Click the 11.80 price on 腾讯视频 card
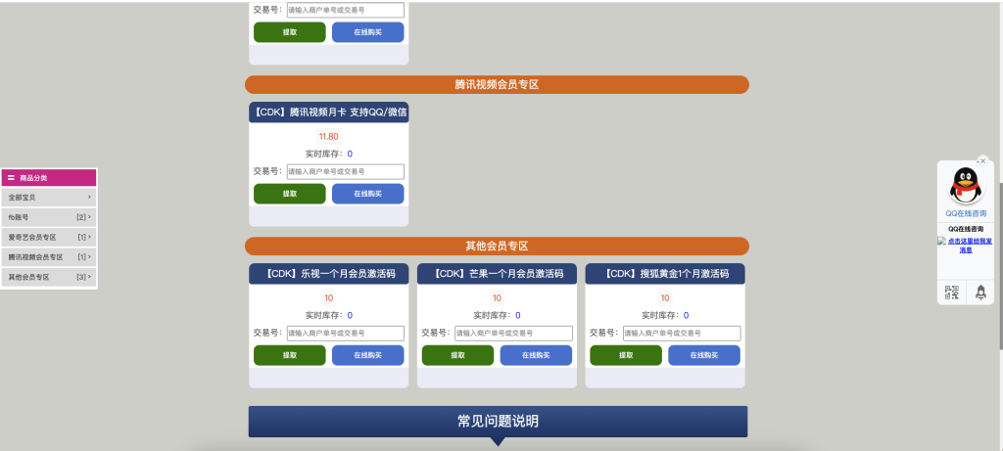The width and height of the screenshot is (1003, 451). tap(329, 137)
